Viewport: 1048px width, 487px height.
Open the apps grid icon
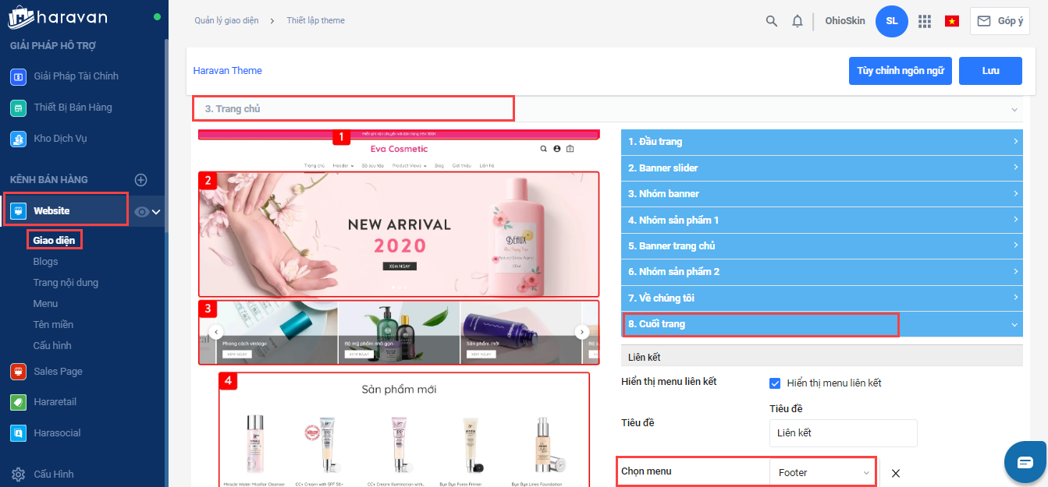(925, 21)
